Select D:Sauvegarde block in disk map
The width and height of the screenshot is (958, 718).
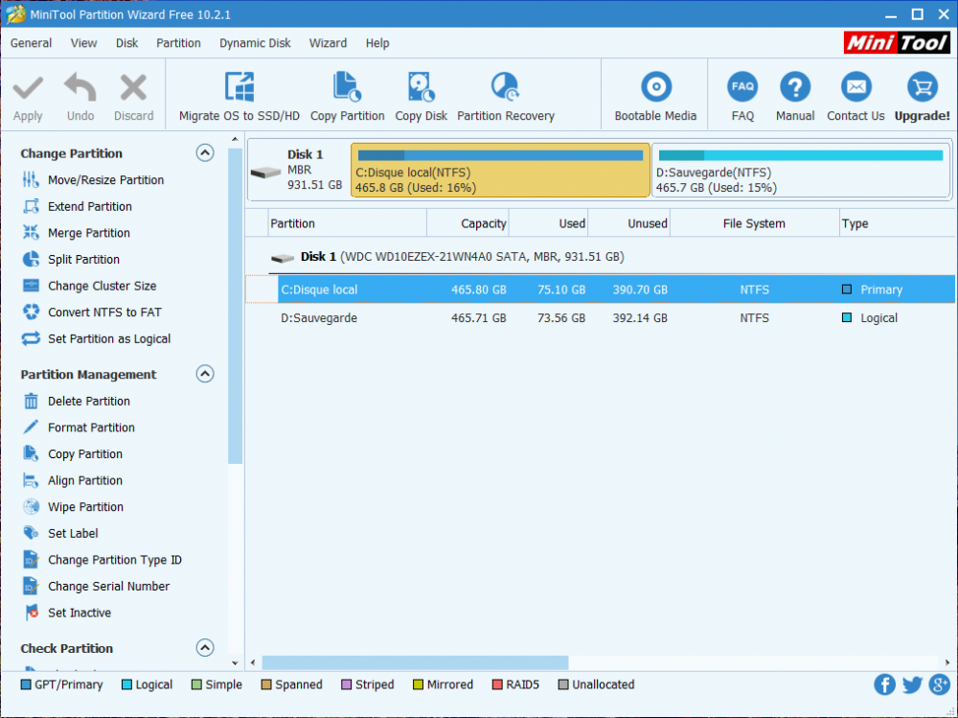click(x=800, y=171)
